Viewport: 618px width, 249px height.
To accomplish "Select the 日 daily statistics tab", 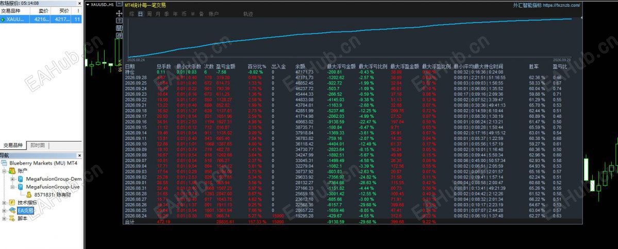I will (140, 14).
